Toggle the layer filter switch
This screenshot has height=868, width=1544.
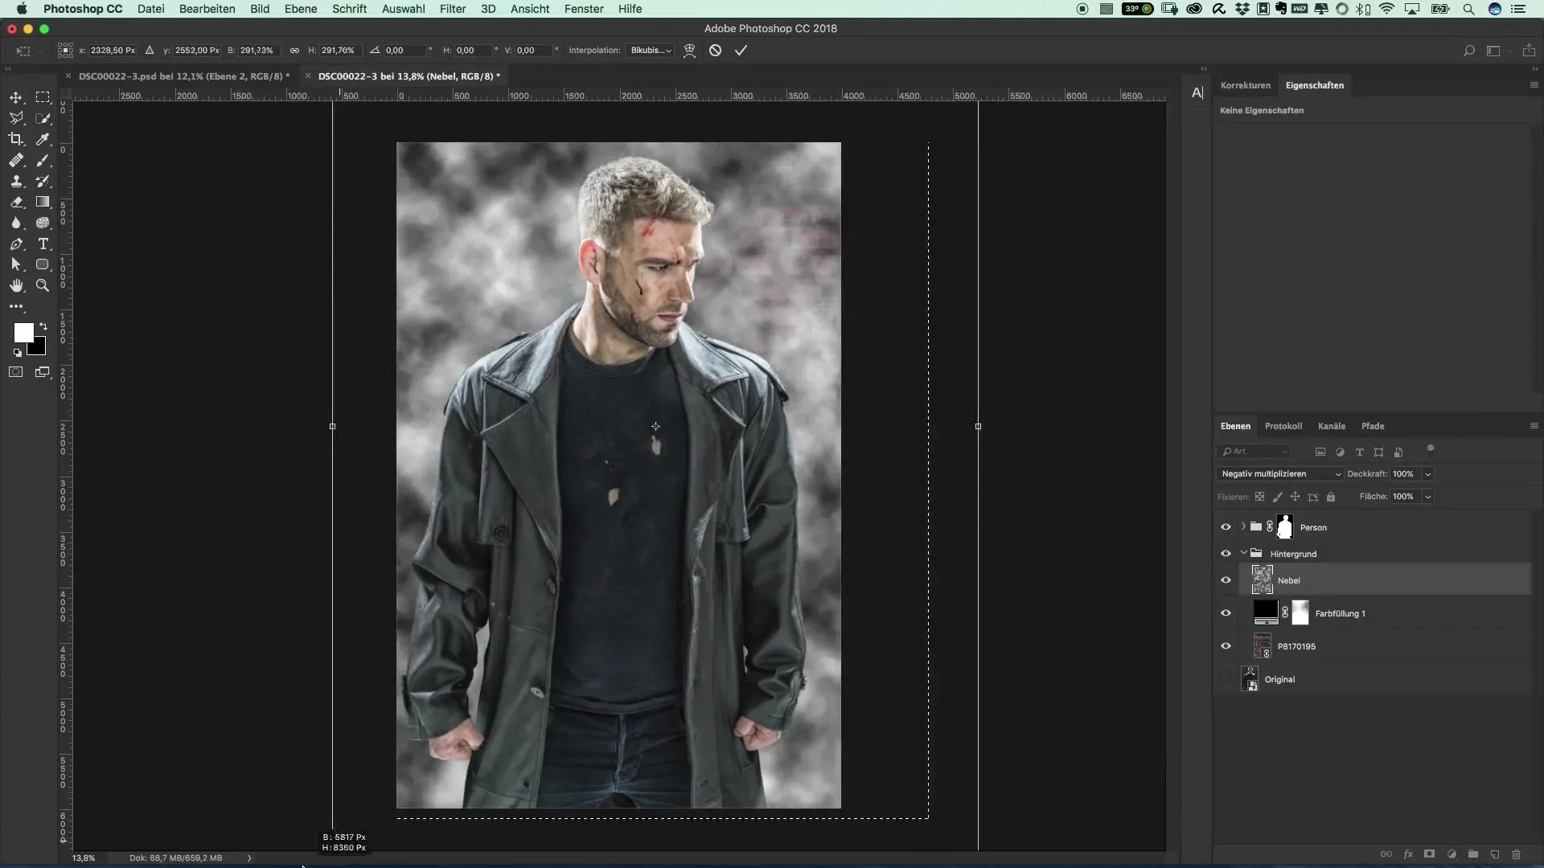pyautogui.click(x=1430, y=450)
